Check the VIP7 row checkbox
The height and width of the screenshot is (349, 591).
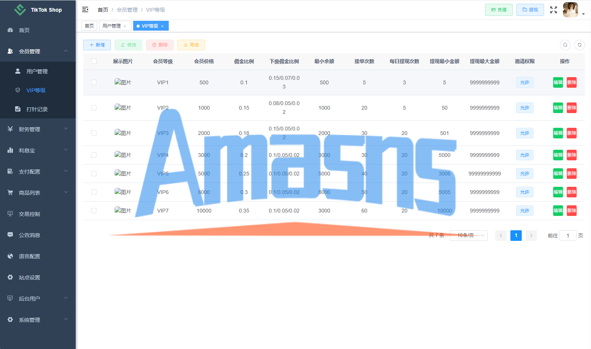(x=94, y=211)
